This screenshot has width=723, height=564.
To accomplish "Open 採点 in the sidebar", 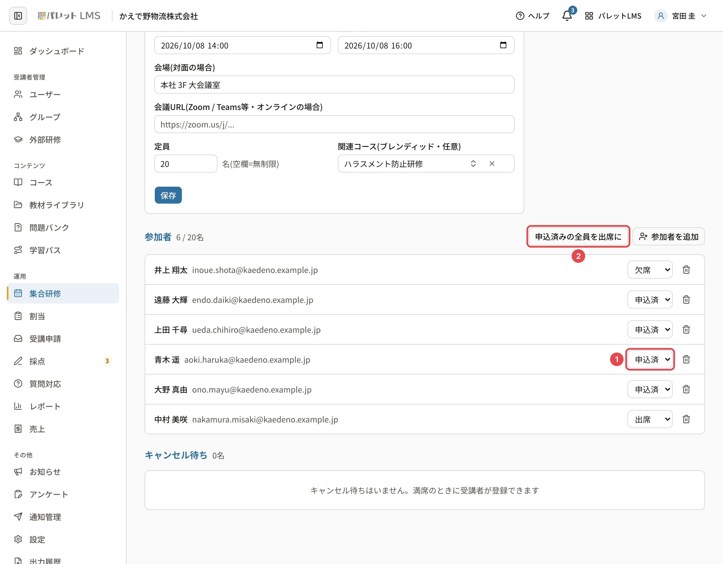I will tap(63, 361).
